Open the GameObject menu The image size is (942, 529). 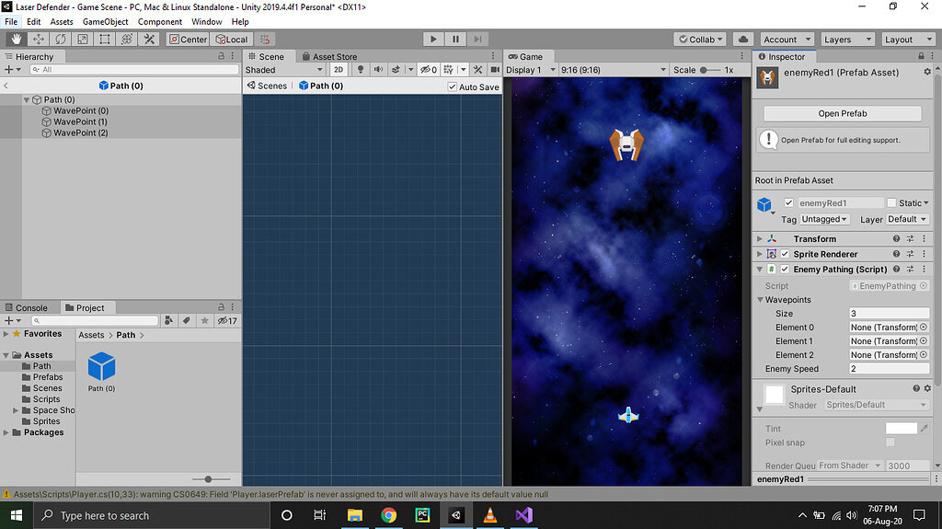[105, 21]
